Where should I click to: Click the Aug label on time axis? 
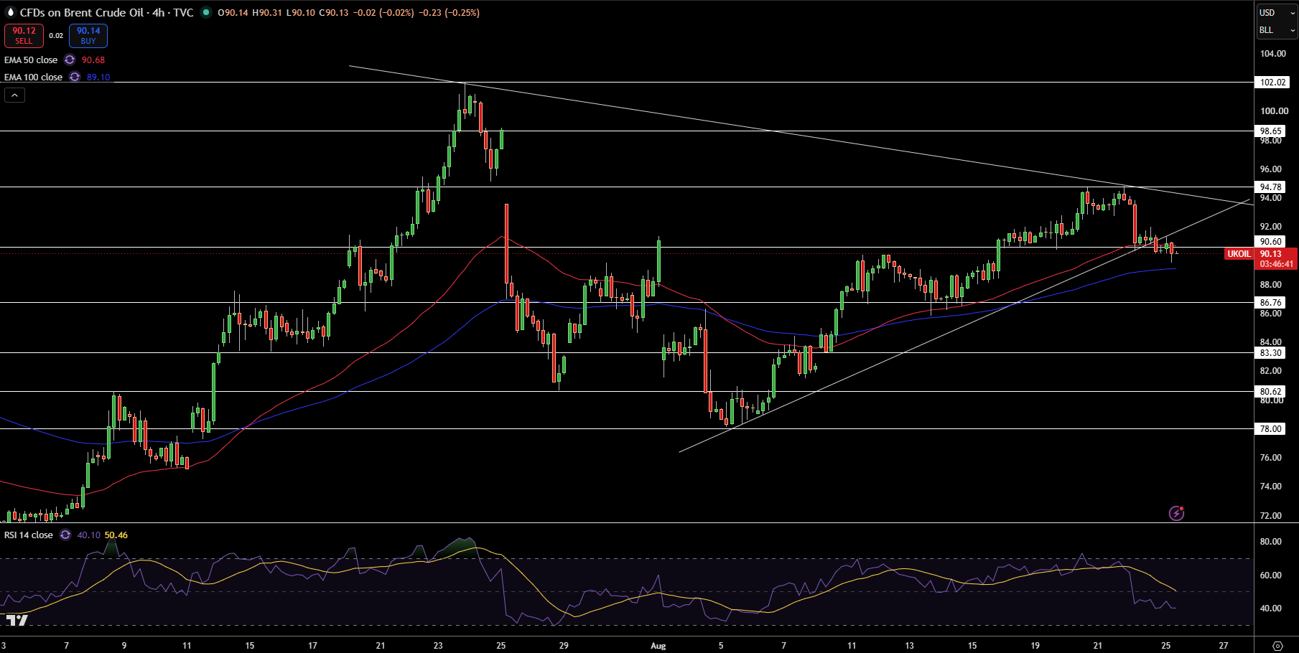(x=658, y=646)
